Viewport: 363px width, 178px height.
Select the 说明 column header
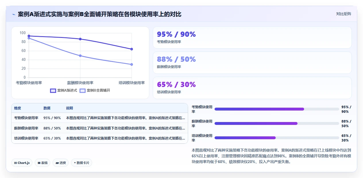point(69,108)
